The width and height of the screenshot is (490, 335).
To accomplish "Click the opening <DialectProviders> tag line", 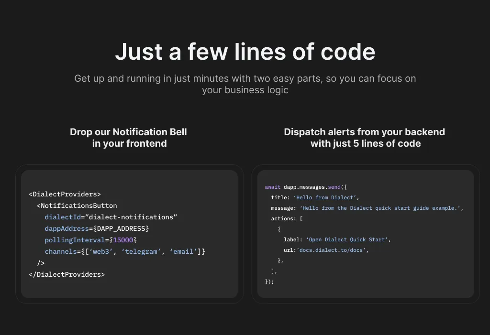I will click(65, 194).
